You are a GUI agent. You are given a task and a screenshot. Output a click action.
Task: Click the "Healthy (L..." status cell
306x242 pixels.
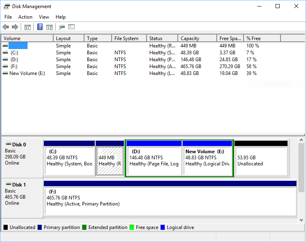[162, 73]
